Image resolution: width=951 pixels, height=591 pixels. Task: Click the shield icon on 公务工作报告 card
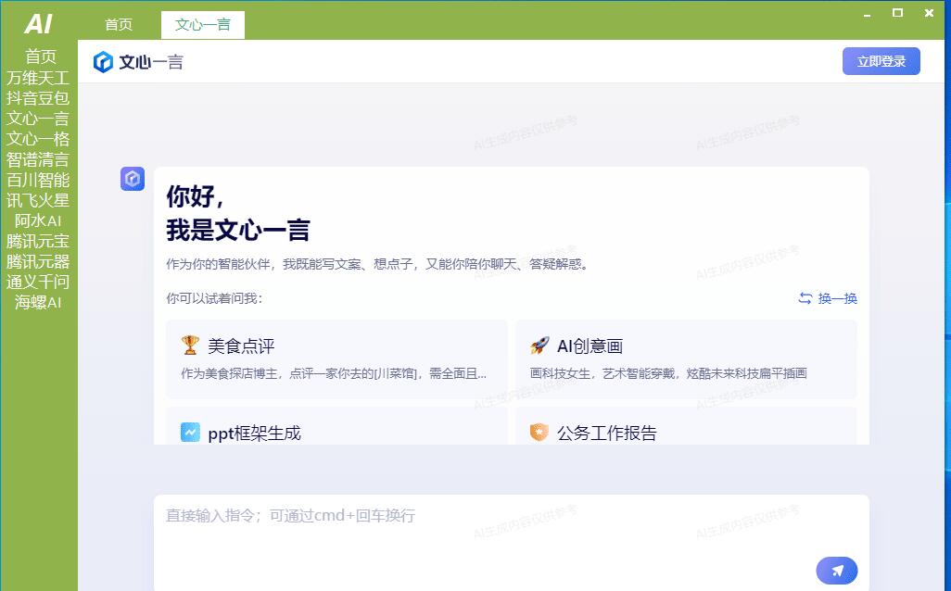tap(539, 432)
